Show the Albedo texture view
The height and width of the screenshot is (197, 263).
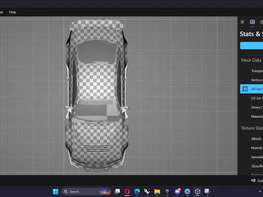tap(251, 139)
